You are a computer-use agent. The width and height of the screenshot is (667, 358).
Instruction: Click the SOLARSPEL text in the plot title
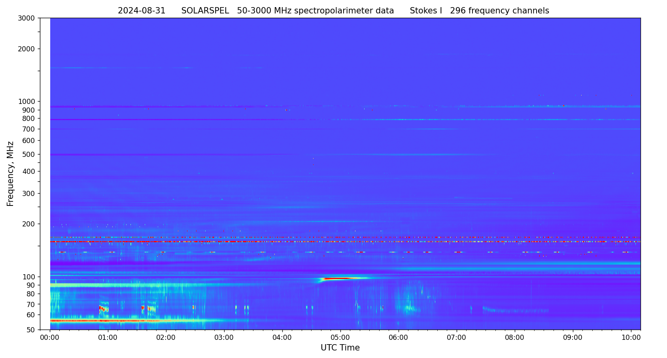[x=205, y=11]
